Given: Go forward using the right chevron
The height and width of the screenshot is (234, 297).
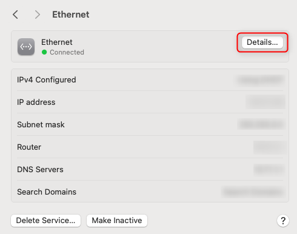Looking at the screenshot, I should coord(37,15).
